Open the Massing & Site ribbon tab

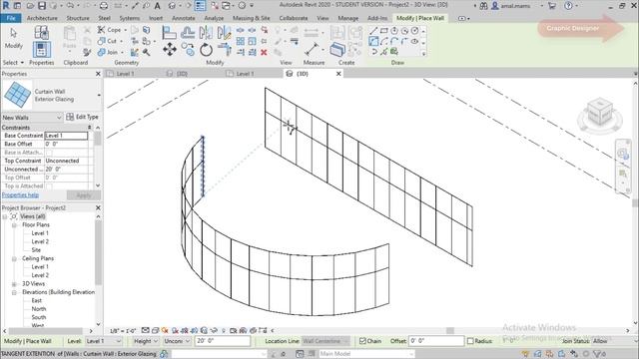coord(251,18)
